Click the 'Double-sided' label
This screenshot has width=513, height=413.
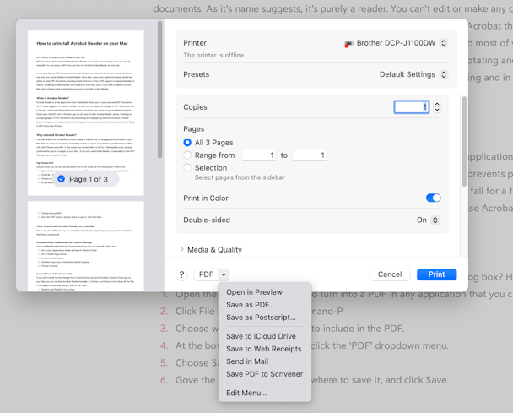[x=207, y=220]
